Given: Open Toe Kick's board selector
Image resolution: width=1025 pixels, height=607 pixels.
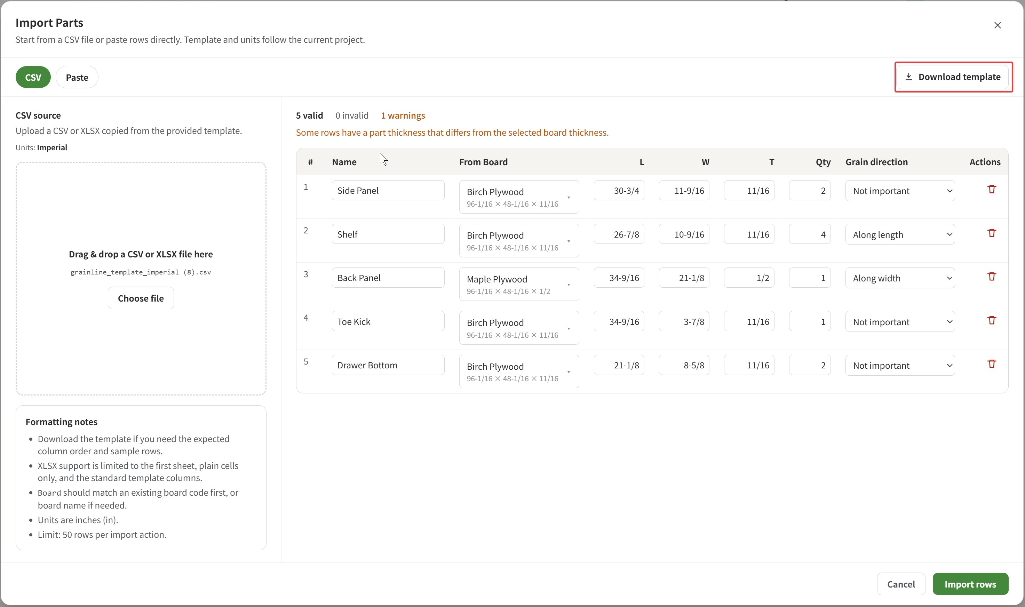Looking at the screenshot, I should 519,328.
